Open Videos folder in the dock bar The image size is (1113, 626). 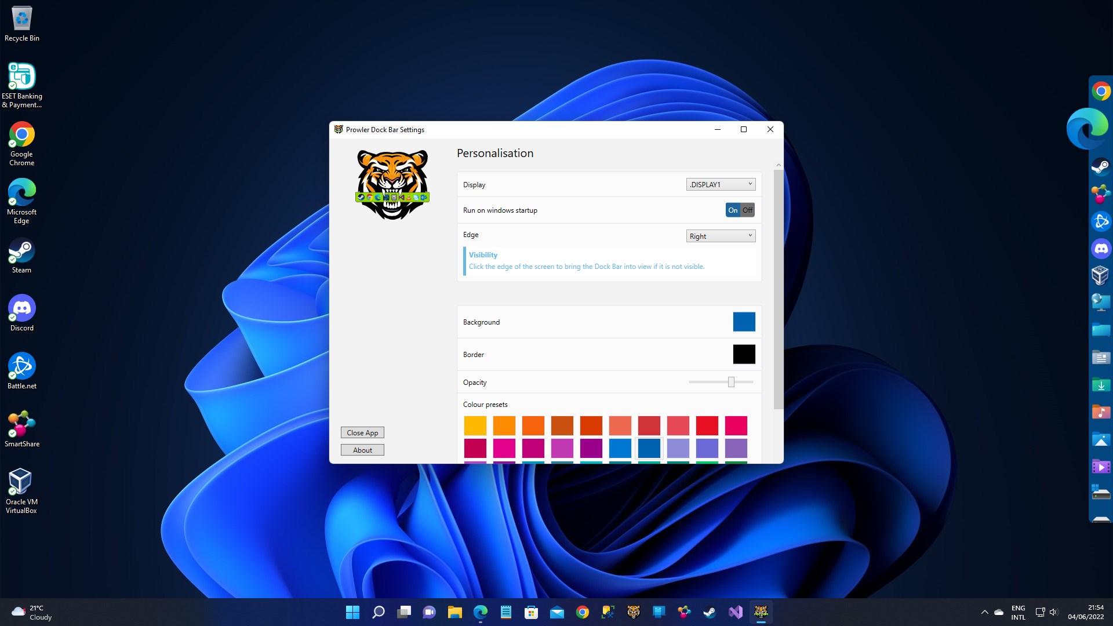(1101, 467)
